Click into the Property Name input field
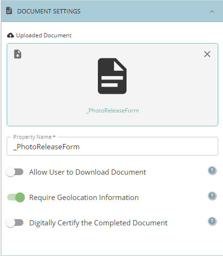The image size is (223, 256). 112,146
